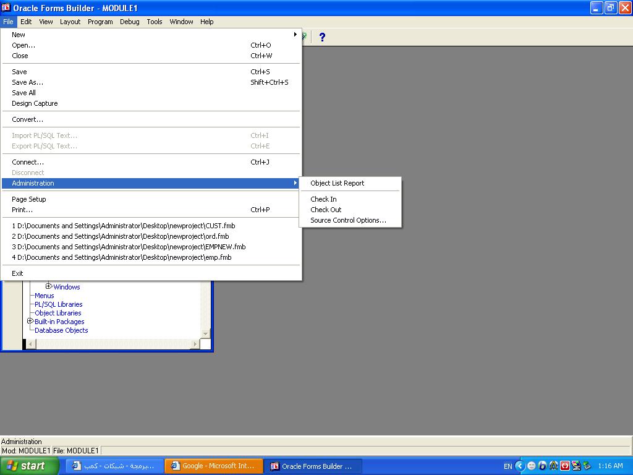
Task: Choose Save All menu entry
Action: [x=151, y=93]
